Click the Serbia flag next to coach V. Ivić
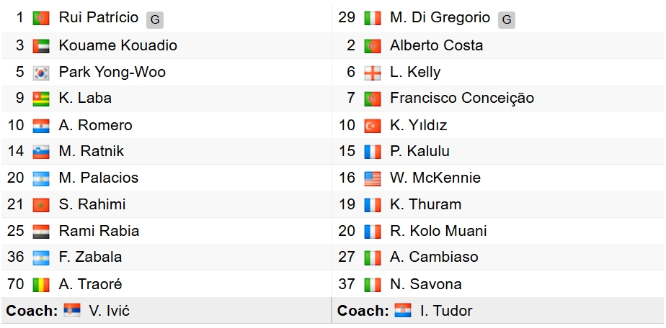The image size is (666, 328). pyautogui.click(x=72, y=310)
